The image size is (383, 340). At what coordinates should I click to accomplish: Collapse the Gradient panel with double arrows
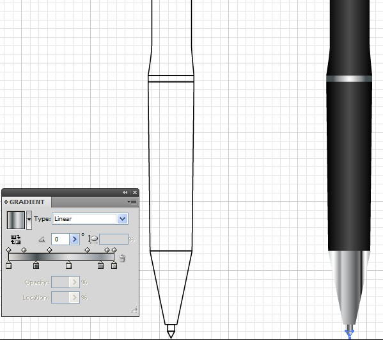coord(125,193)
